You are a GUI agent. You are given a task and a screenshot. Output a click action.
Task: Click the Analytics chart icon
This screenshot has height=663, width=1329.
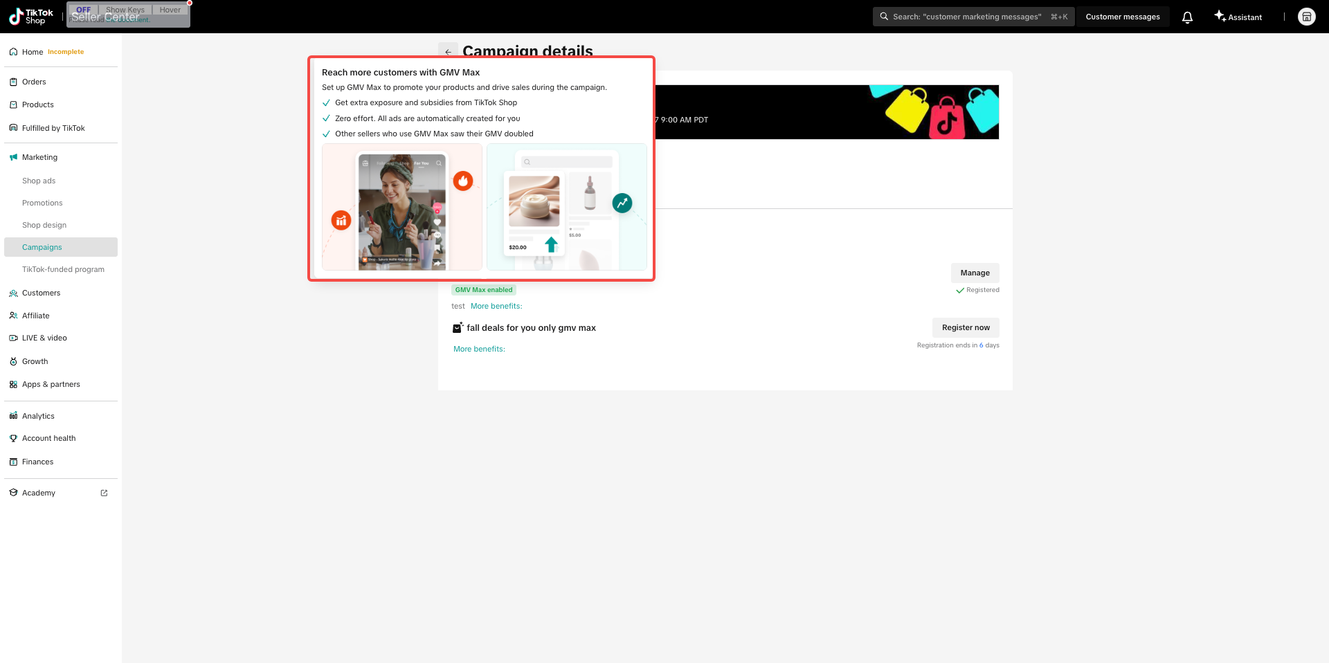(x=13, y=416)
